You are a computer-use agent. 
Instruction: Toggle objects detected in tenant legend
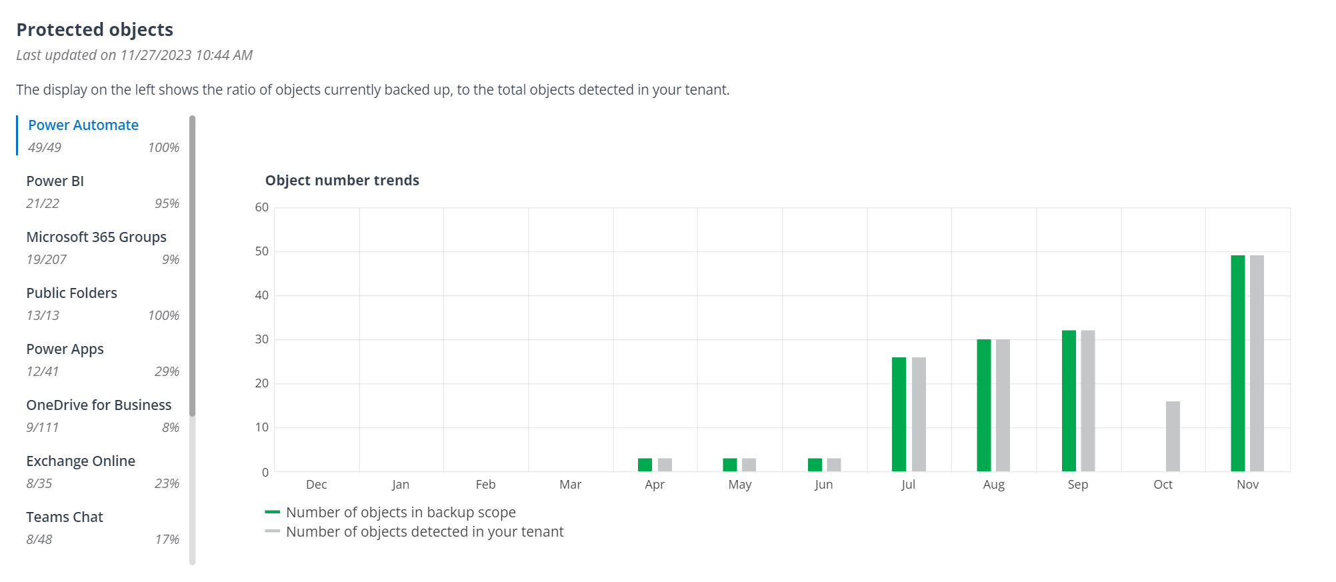tap(424, 532)
